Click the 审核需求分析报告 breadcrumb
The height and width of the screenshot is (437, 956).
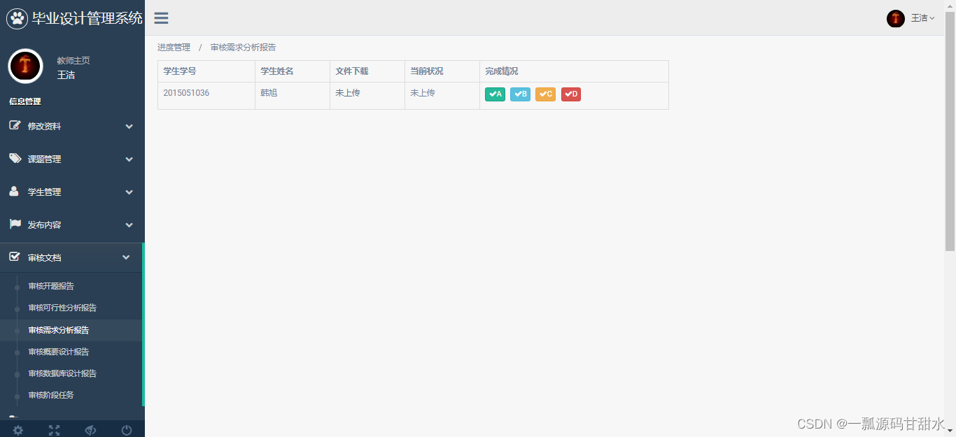pos(243,48)
